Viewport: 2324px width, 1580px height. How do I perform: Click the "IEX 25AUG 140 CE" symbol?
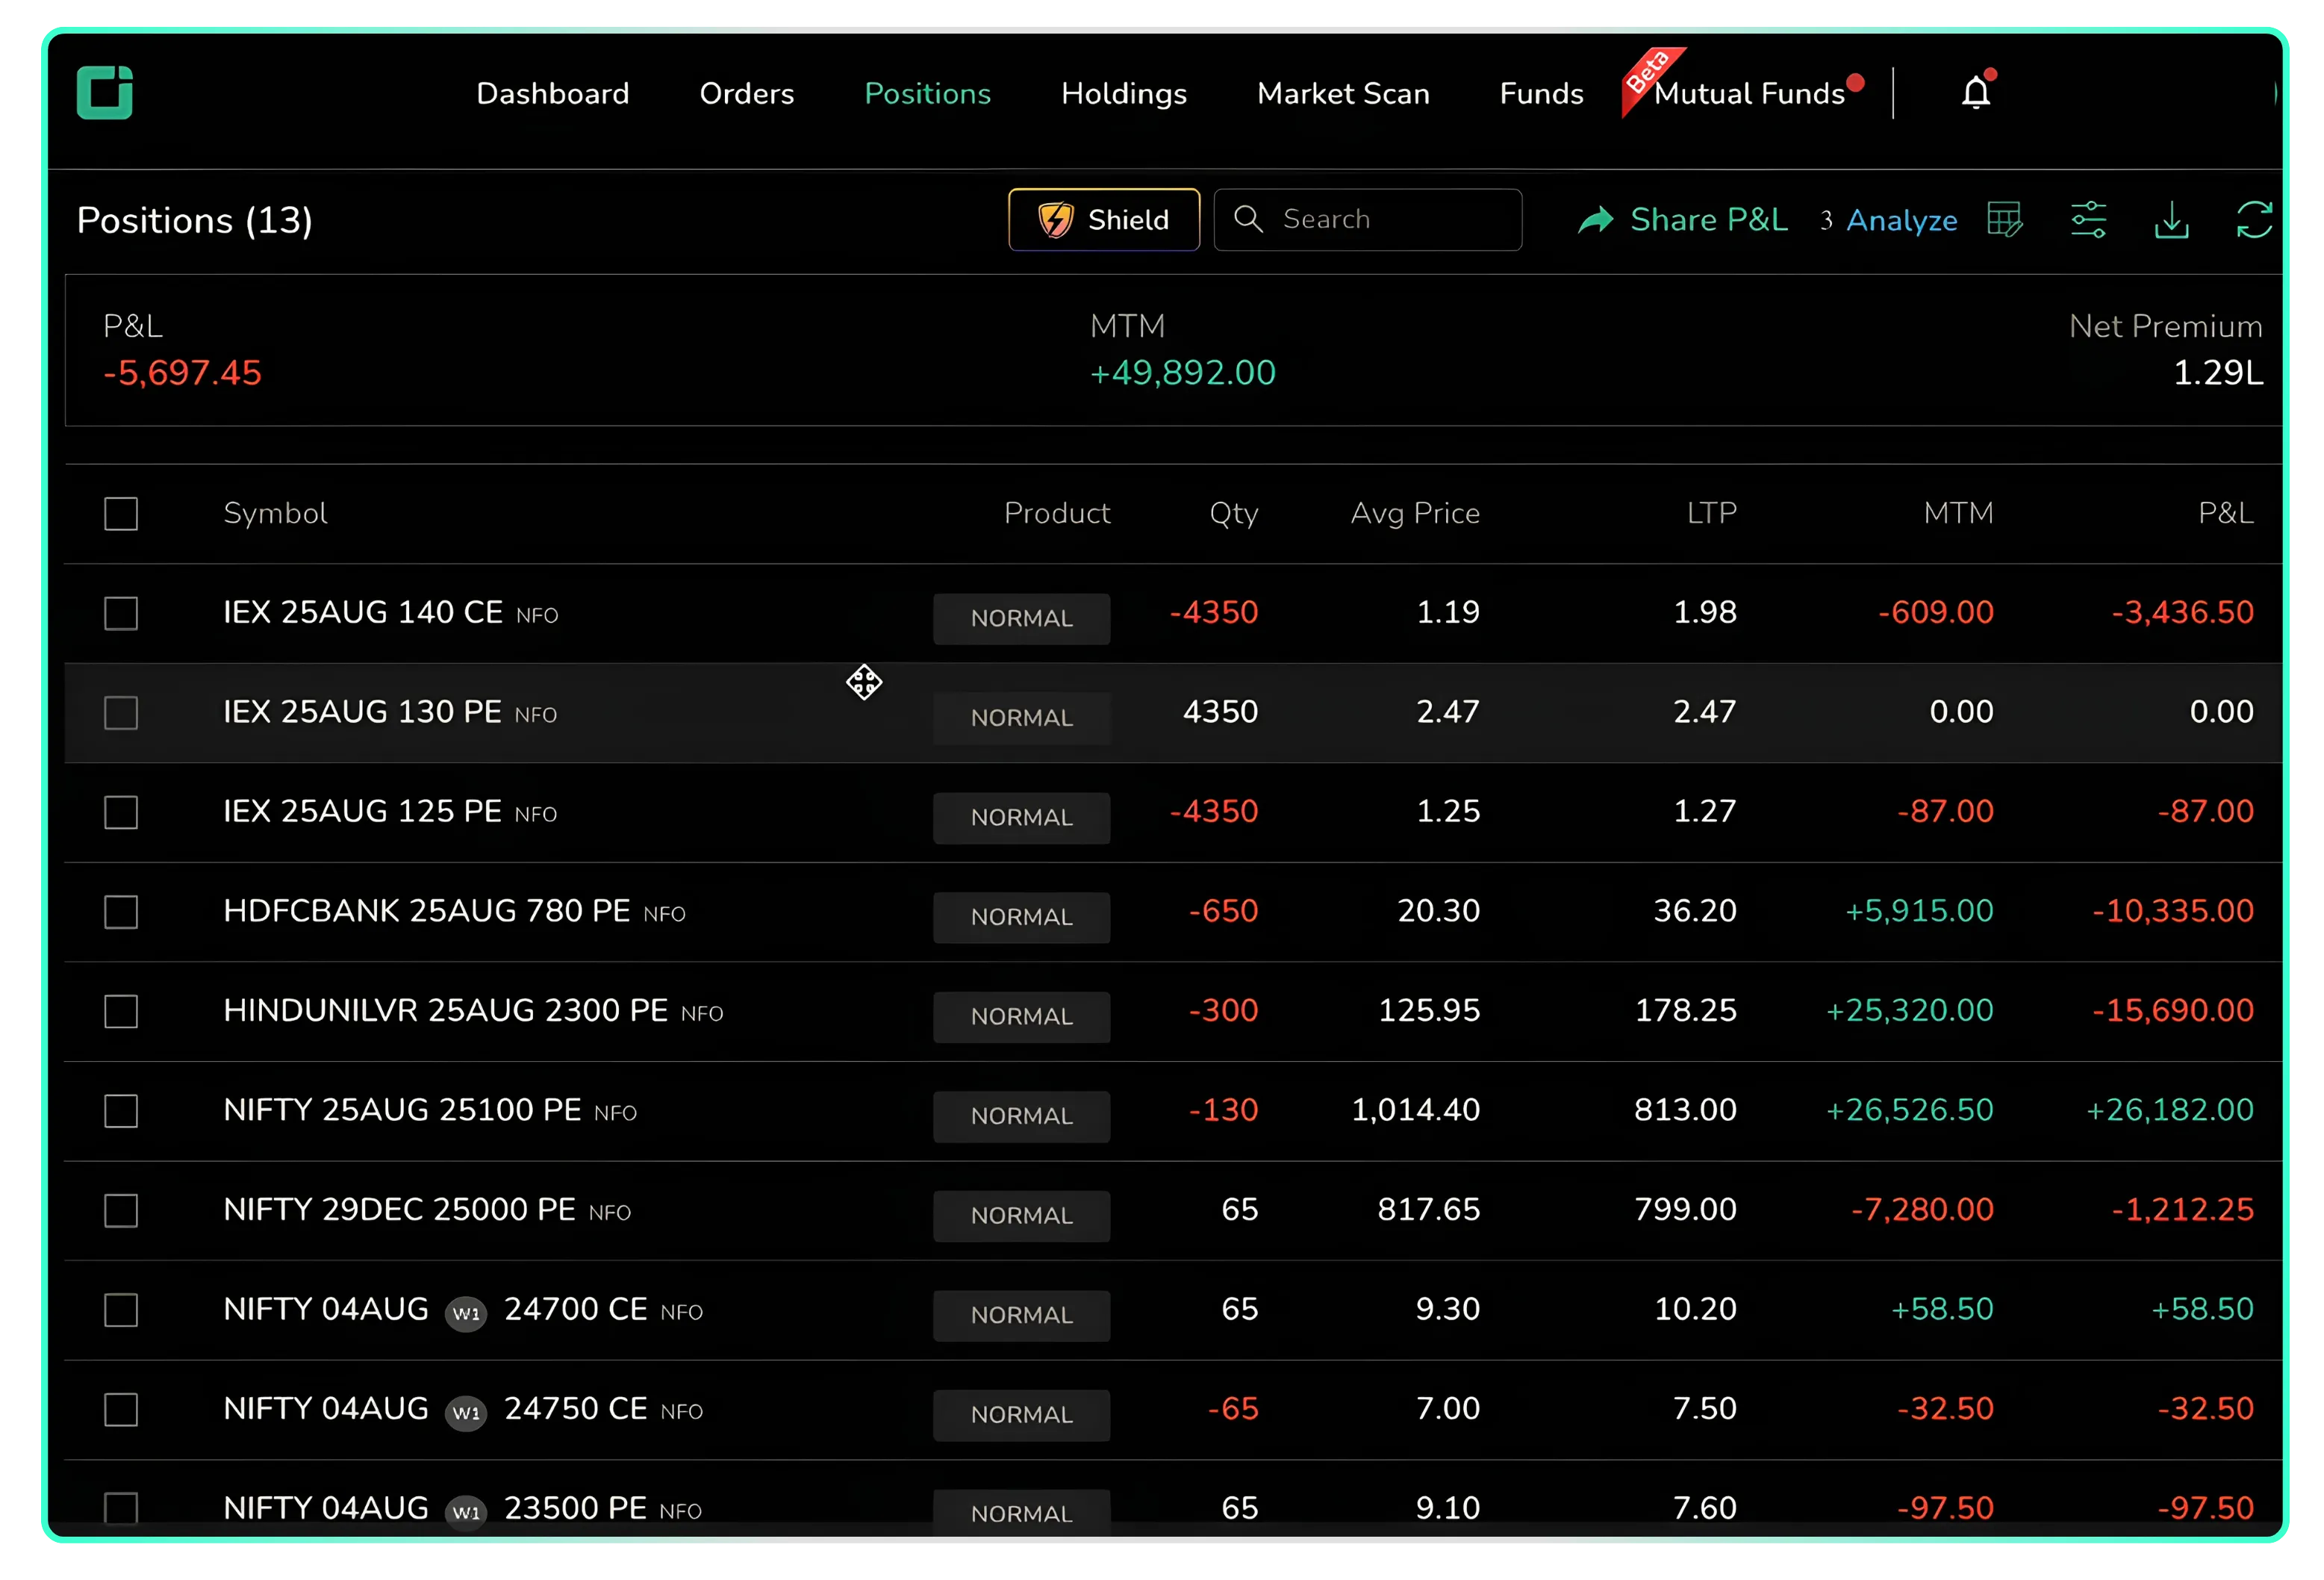click(363, 612)
